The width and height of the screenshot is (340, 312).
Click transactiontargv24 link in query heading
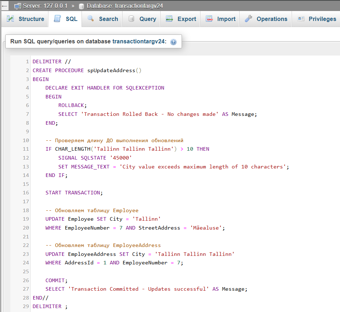(x=138, y=41)
